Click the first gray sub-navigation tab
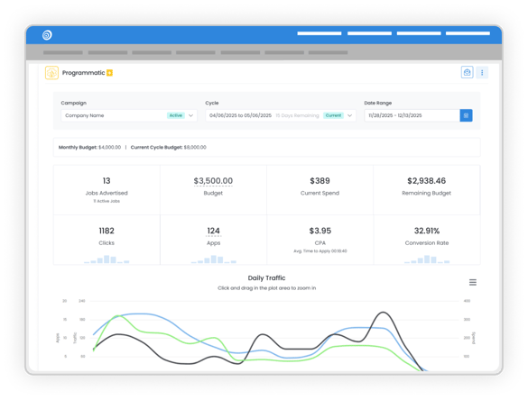This screenshot has width=528, height=400. click(63, 52)
